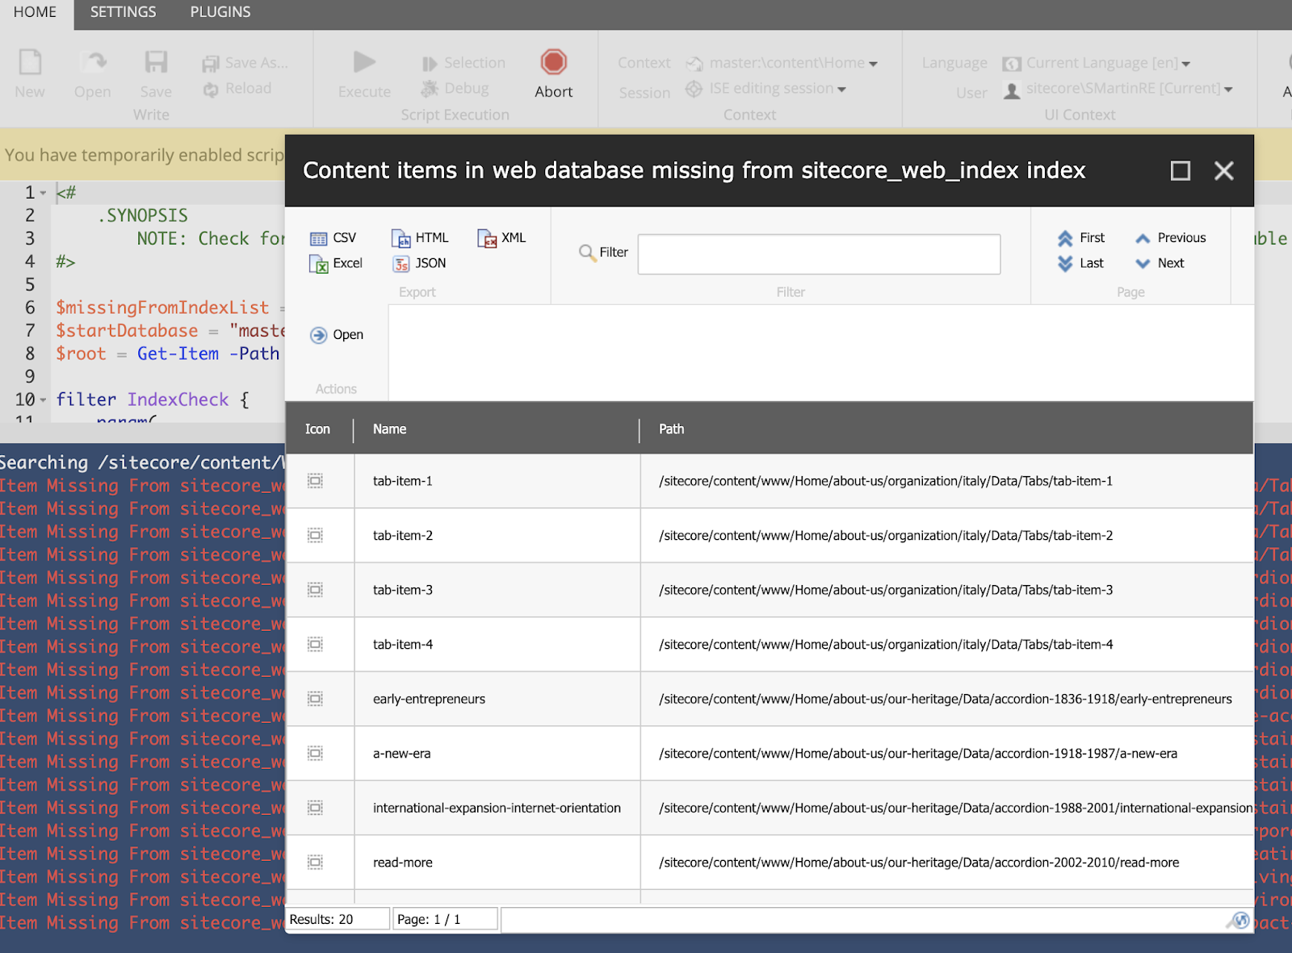The image size is (1292, 953).
Task: Click path ending in Tabs/tab-item-1
Action: pos(886,481)
